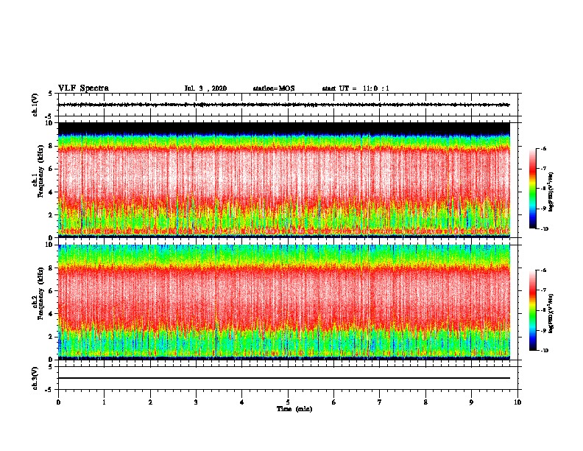
Task: Select the "start UT = 11:0 :1" text
Action: [356, 88]
